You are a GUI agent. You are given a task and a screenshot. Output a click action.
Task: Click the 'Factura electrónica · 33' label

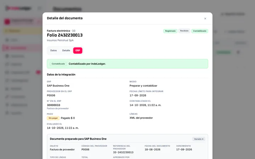61,31
